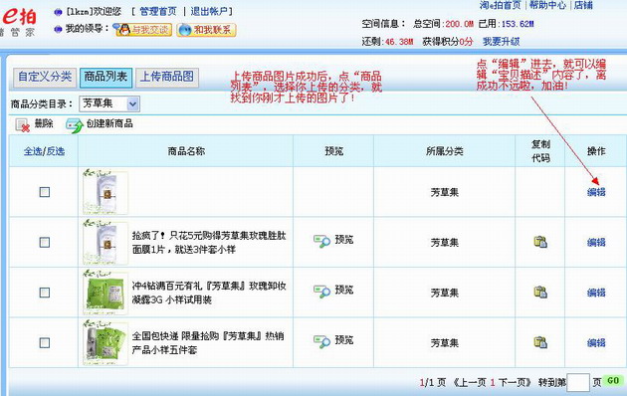Screen dimensions: 627x396
Task: Click 删除 delete text in toolbar
Action: 44,123
